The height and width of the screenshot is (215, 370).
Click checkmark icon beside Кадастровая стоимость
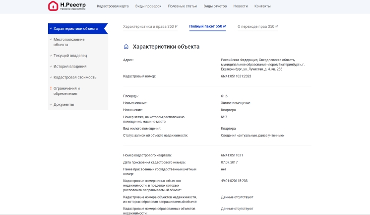coord(51,77)
